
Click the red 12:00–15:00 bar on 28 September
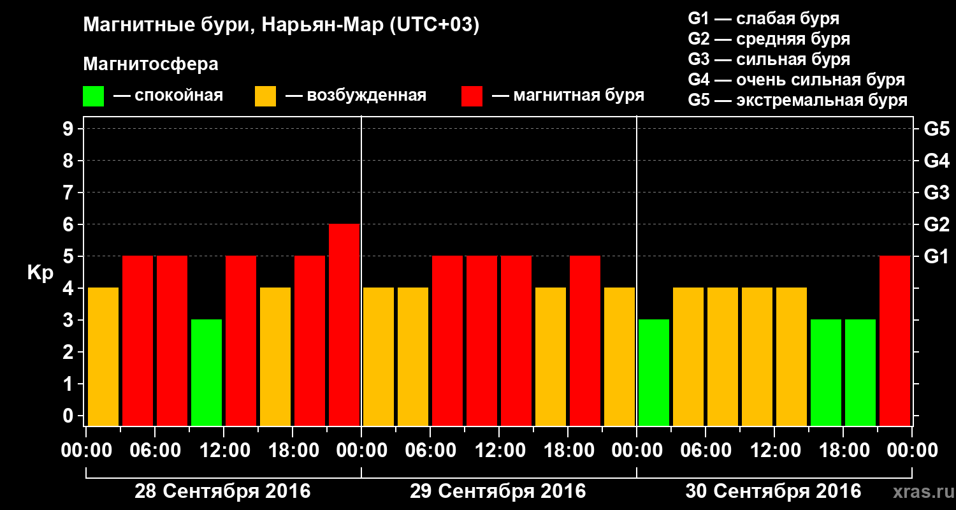tap(241, 340)
